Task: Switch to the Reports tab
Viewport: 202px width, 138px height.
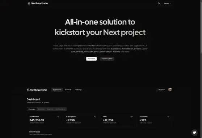Action: pos(50,109)
